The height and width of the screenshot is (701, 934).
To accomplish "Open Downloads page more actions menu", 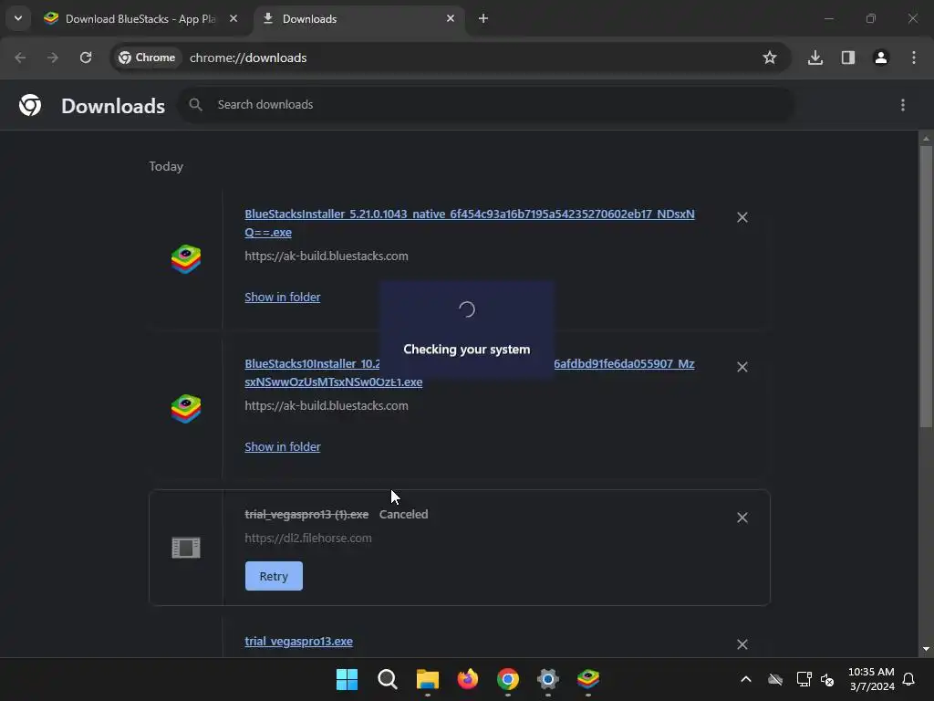I will (x=903, y=105).
